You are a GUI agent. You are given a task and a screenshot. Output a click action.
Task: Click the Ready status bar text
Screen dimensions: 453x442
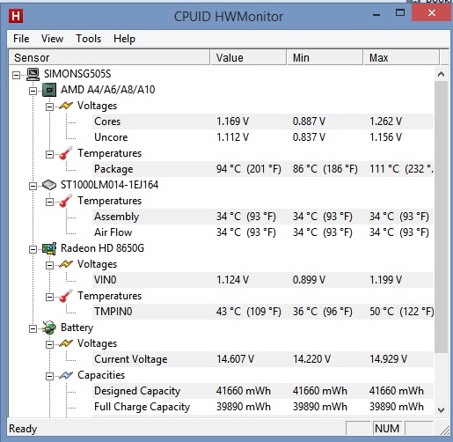point(23,429)
